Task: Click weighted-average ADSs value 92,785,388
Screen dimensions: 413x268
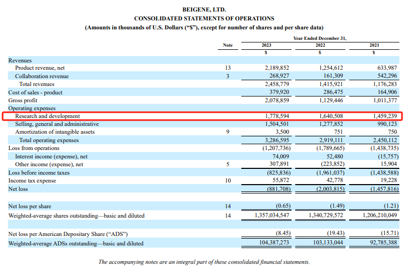Action: tap(383, 242)
